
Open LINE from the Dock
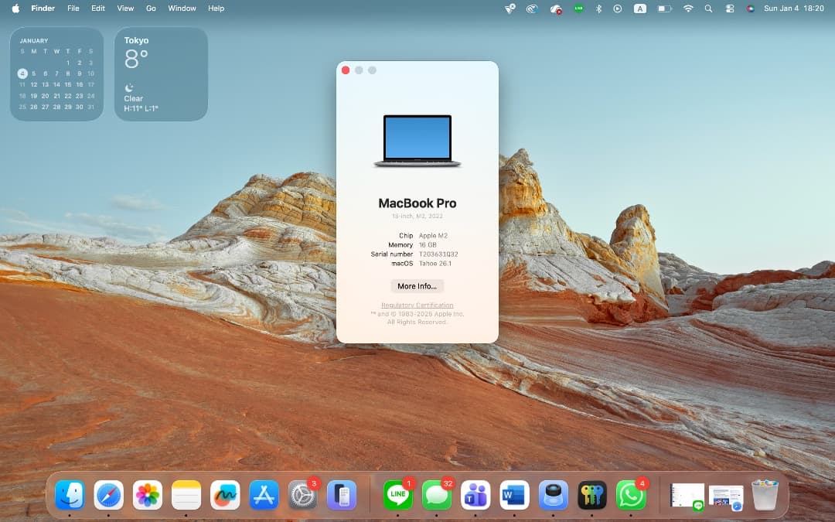(x=398, y=495)
